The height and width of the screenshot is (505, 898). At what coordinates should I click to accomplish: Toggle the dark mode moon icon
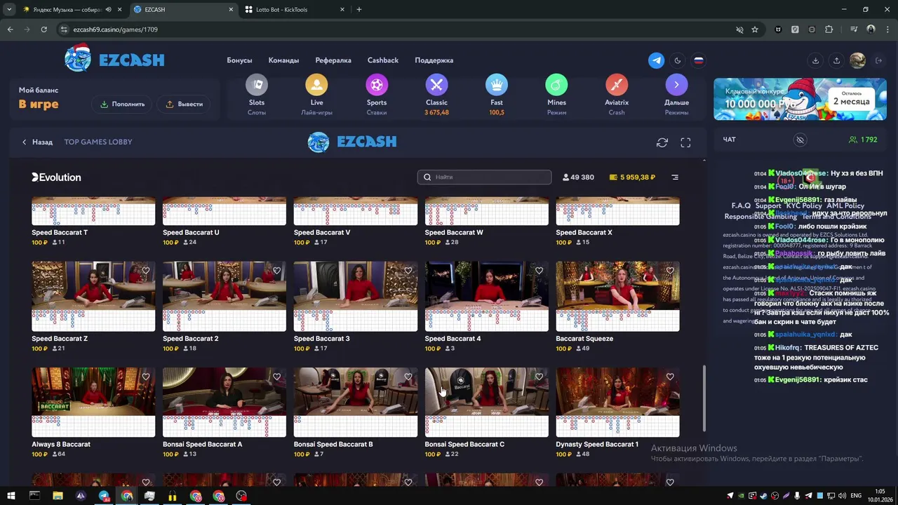(x=677, y=60)
